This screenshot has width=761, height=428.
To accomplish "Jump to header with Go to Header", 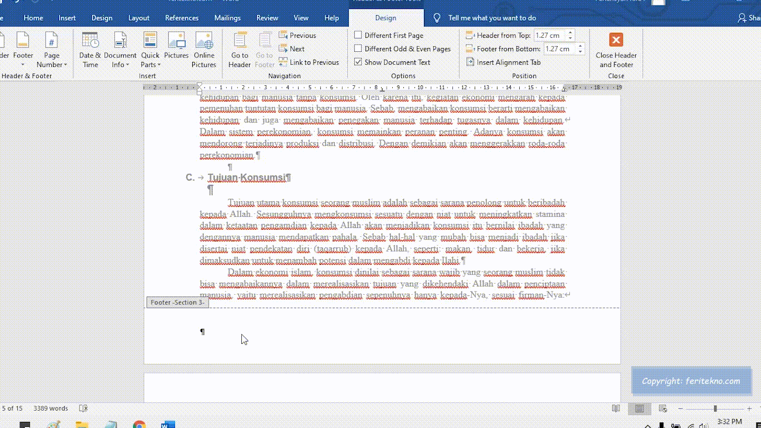I will tap(240, 50).
